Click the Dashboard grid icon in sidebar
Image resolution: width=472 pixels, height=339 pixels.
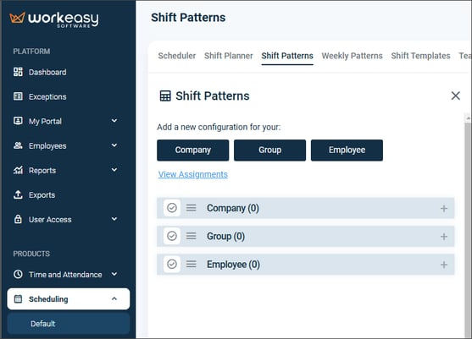[x=18, y=72]
